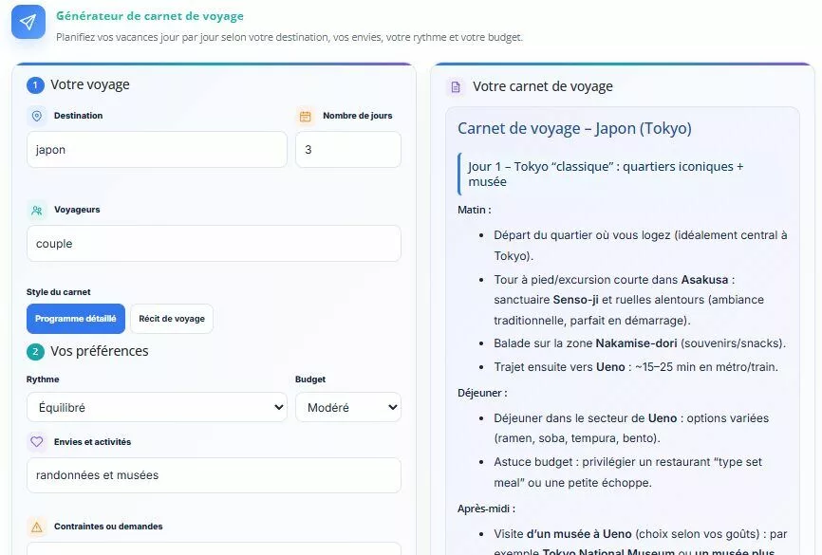This screenshot has width=822, height=555.
Task: Click the Carnet de voyage – Japon heading
Action: [574, 128]
